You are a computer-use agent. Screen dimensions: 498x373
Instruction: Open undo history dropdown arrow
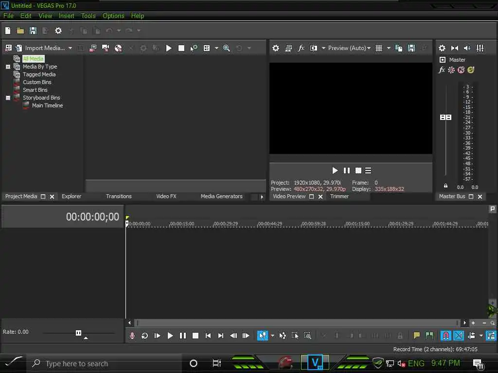pyautogui.click(x=119, y=31)
